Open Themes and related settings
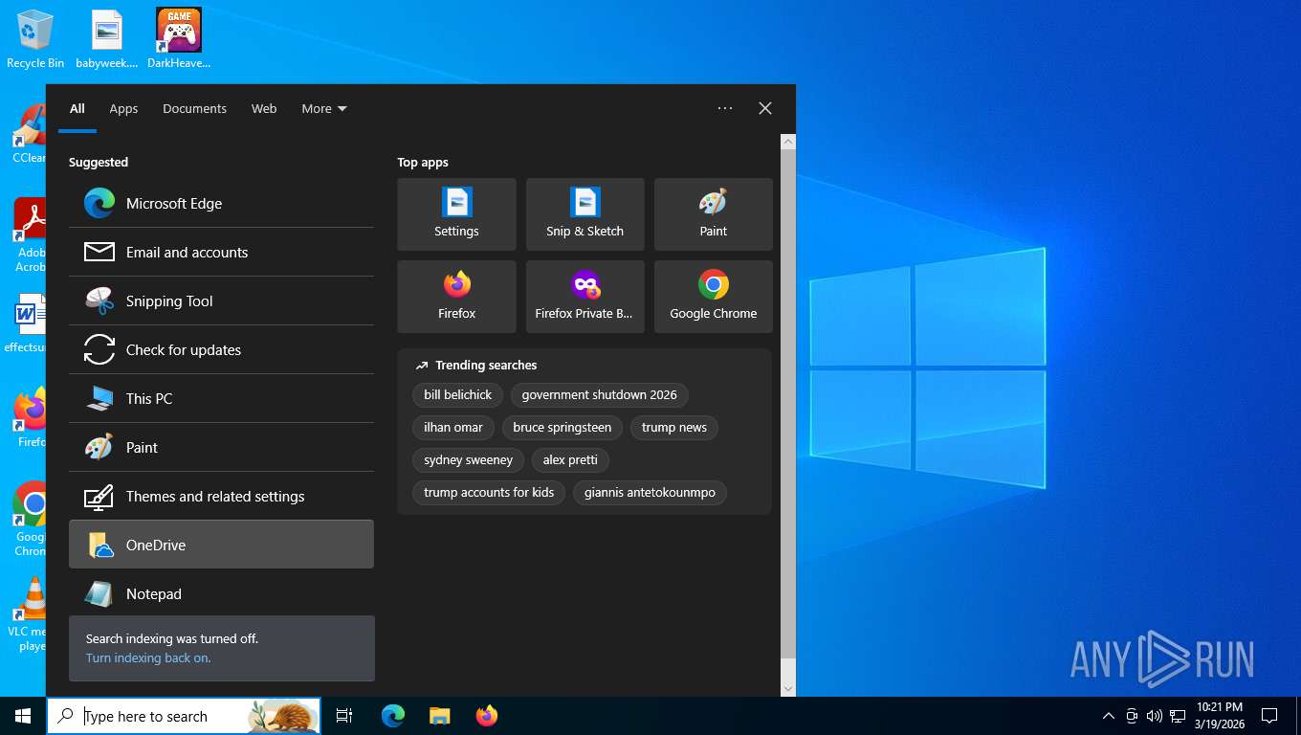Screen dimensions: 1301x735 (221, 496)
